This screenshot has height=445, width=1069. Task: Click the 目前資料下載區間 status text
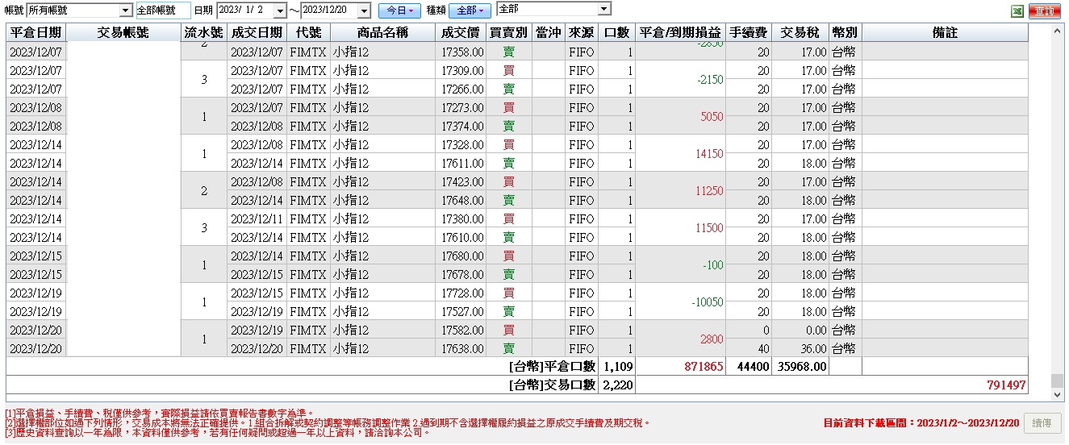coord(922,422)
